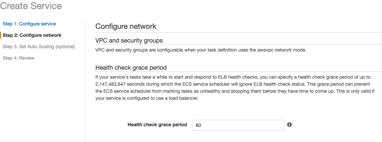
Task: Click the info icon beside the grace period field
Action: [289, 125]
